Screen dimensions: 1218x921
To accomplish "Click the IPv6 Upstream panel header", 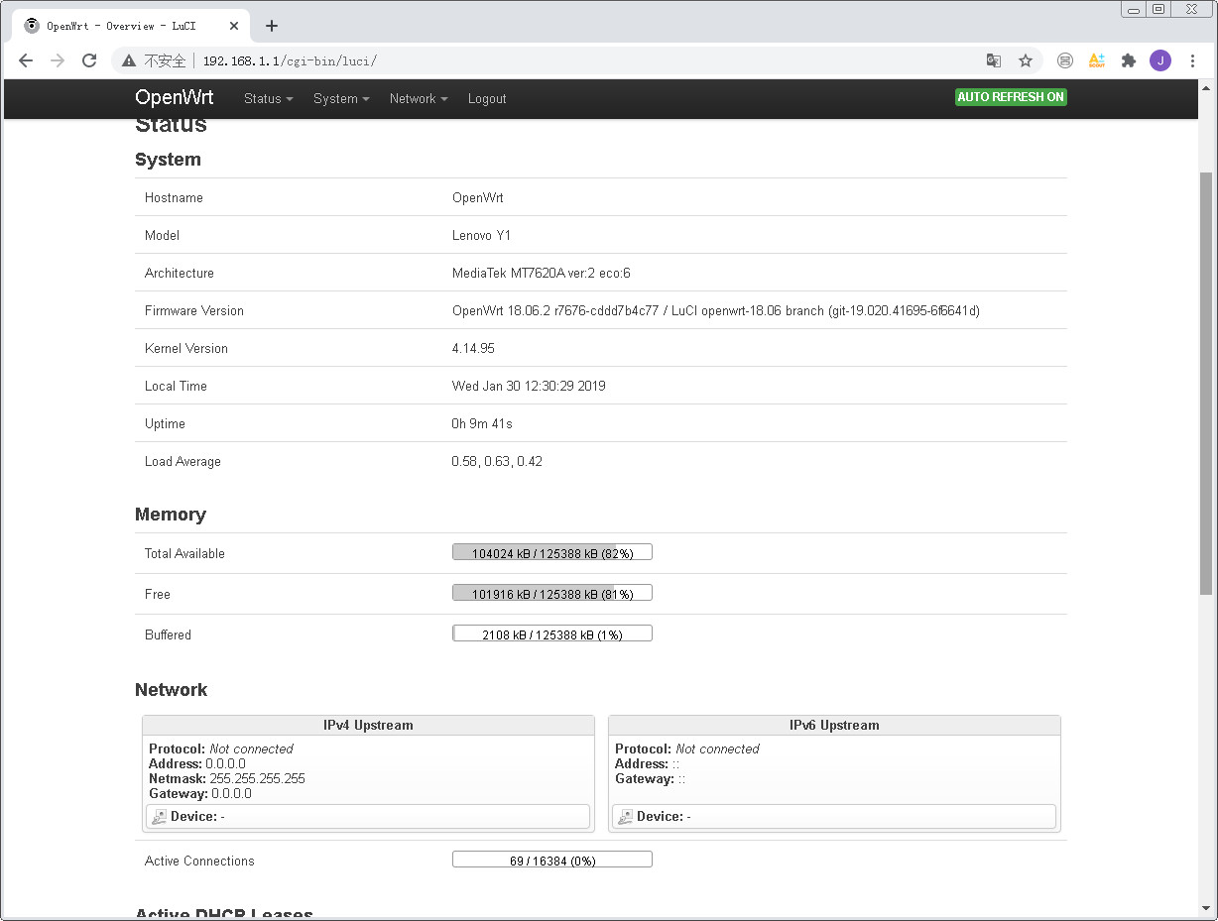I will coord(834,725).
